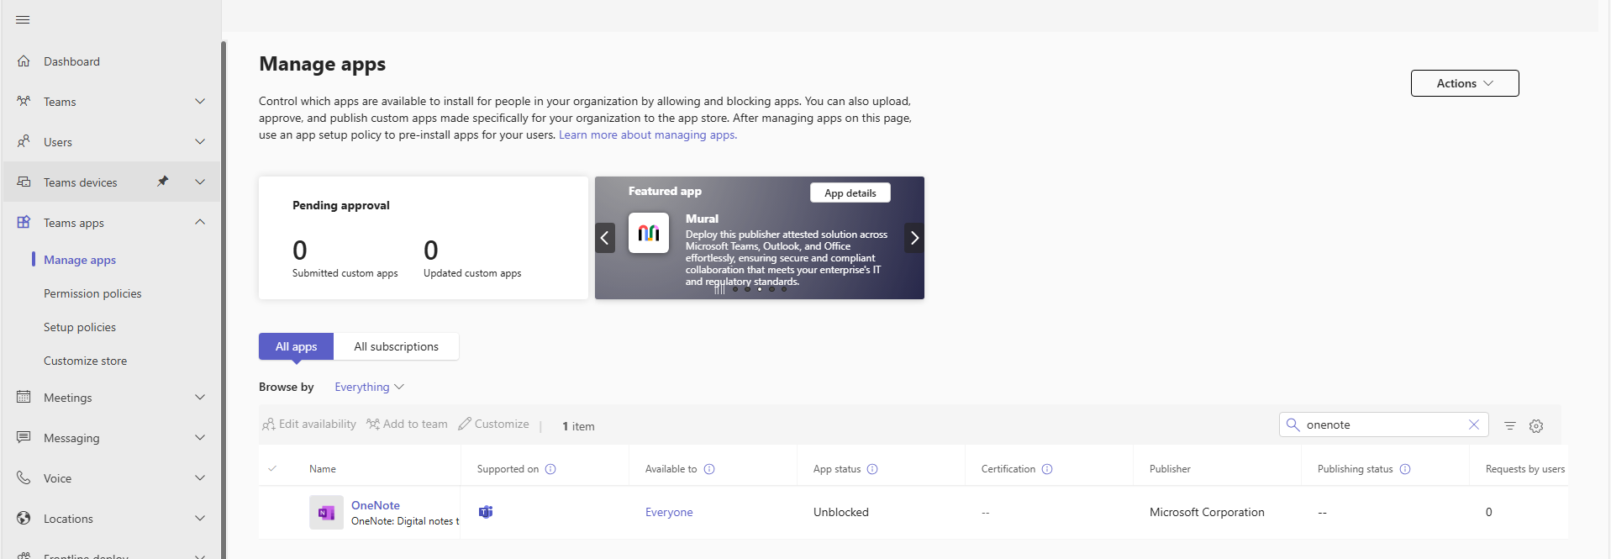The image size is (1611, 559).
Task: Sort by the Name column header
Action: [x=323, y=469]
